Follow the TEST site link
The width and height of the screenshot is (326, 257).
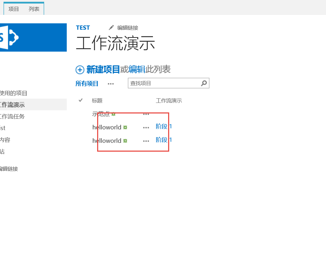click(x=83, y=28)
